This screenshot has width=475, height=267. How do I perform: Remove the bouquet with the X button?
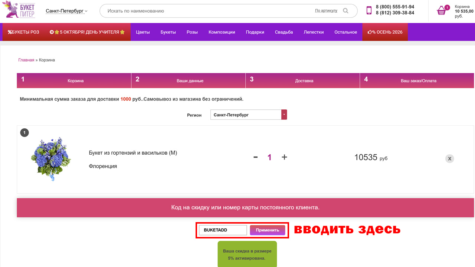tap(449, 159)
